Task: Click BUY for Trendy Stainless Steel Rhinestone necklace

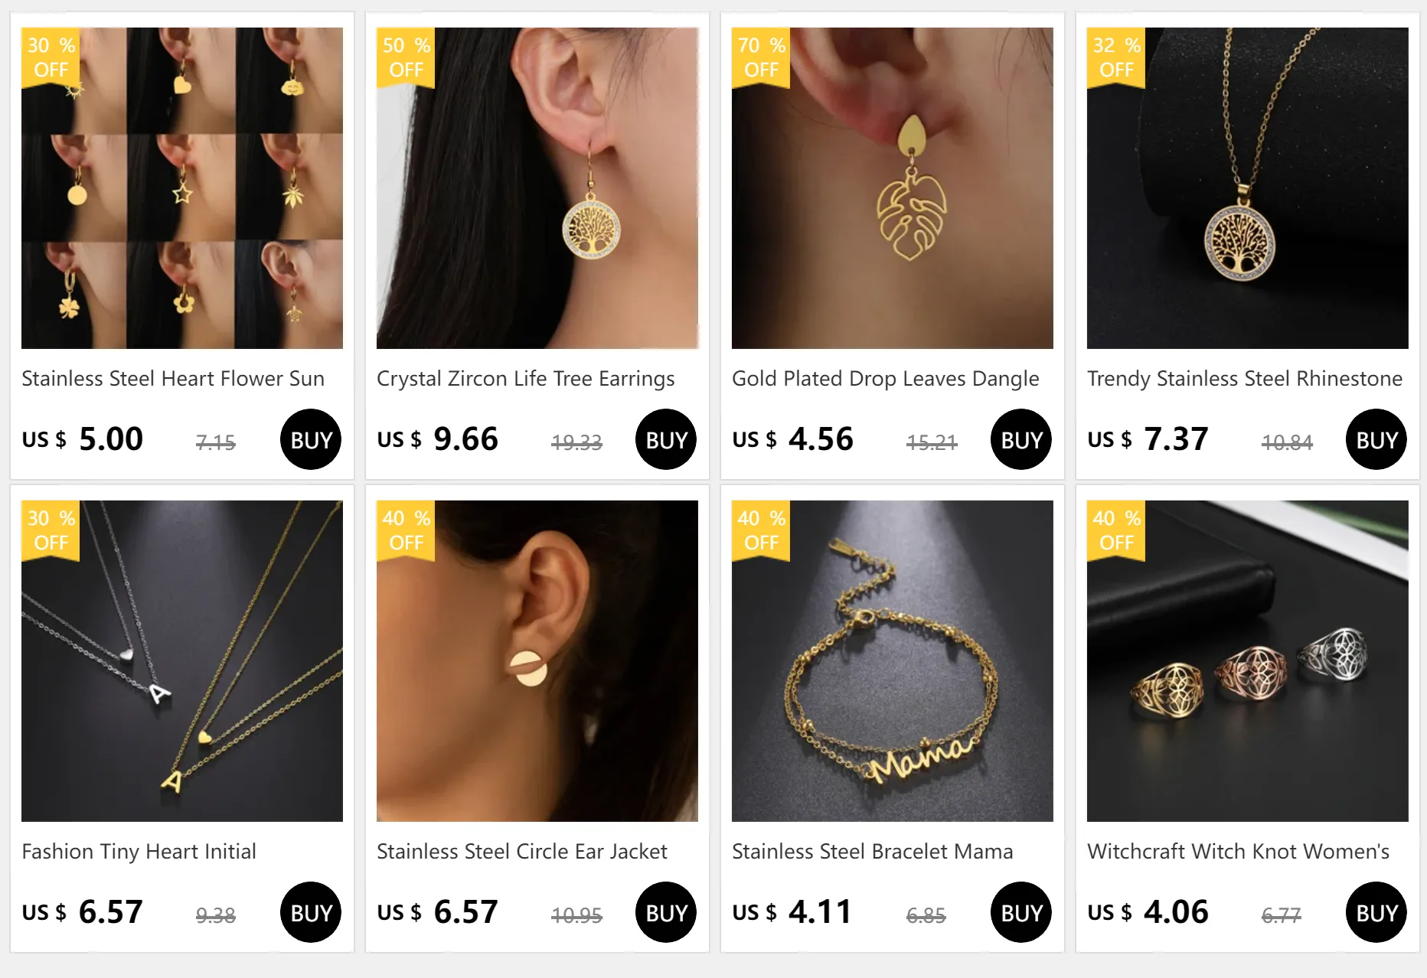Action: pyautogui.click(x=1376, y=439)
